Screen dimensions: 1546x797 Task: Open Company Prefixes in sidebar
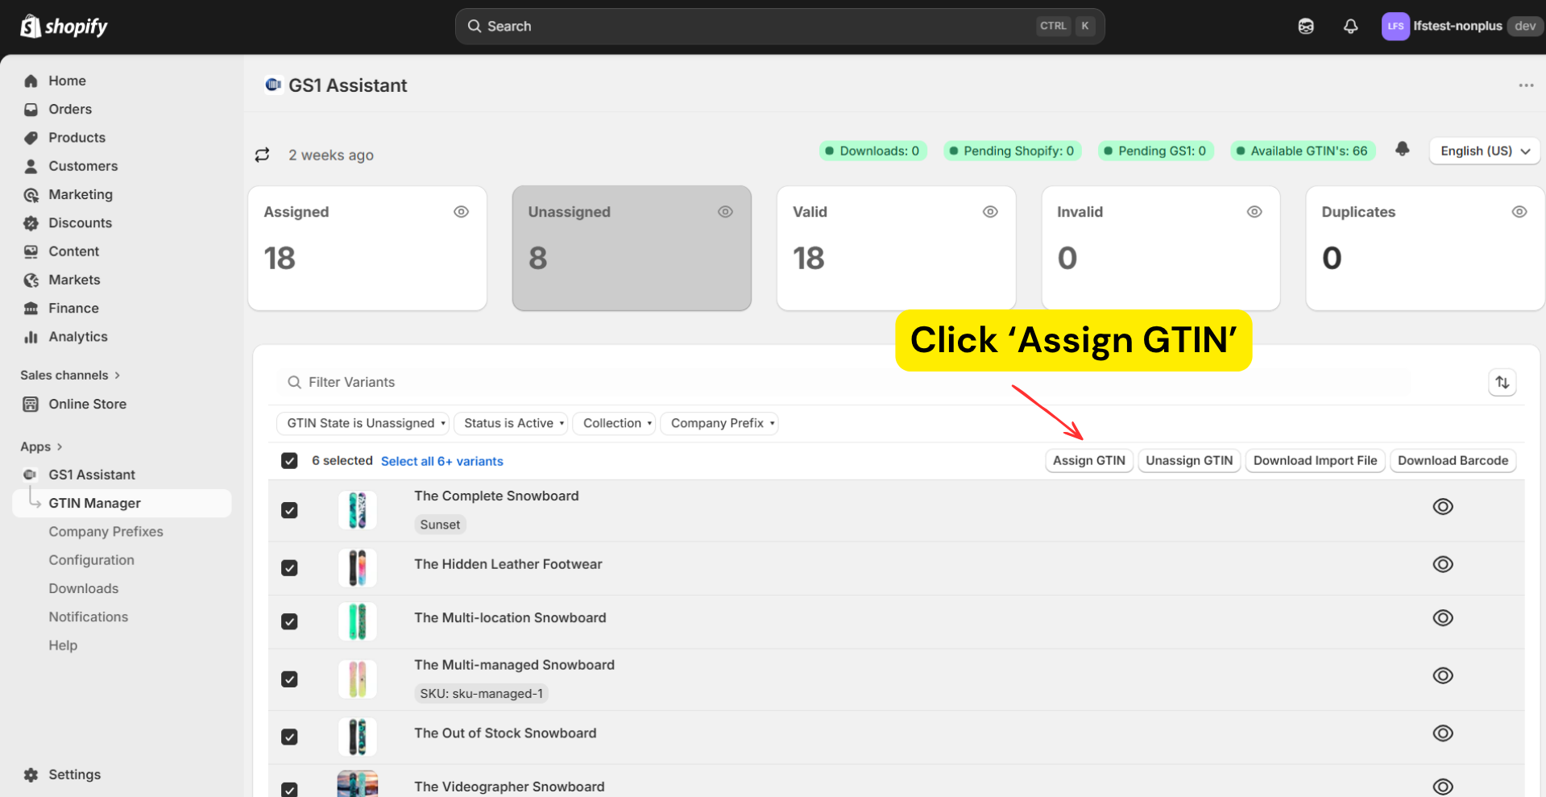(x=106, y=532)
